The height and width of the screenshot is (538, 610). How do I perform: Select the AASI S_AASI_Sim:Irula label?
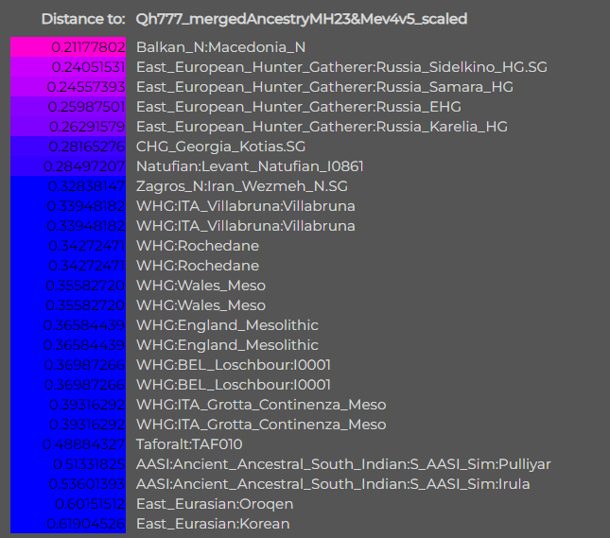[333, 484]
